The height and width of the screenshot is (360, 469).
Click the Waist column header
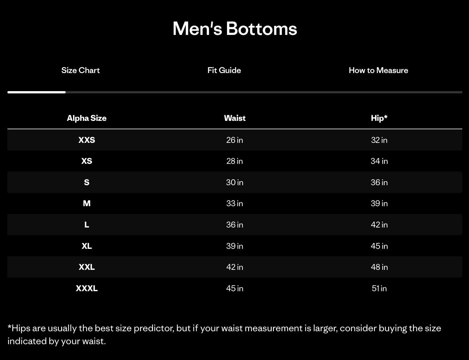[234, 118]
